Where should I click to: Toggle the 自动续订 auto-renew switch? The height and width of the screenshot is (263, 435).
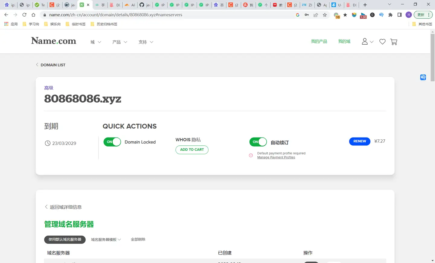(x=258, y=142)
